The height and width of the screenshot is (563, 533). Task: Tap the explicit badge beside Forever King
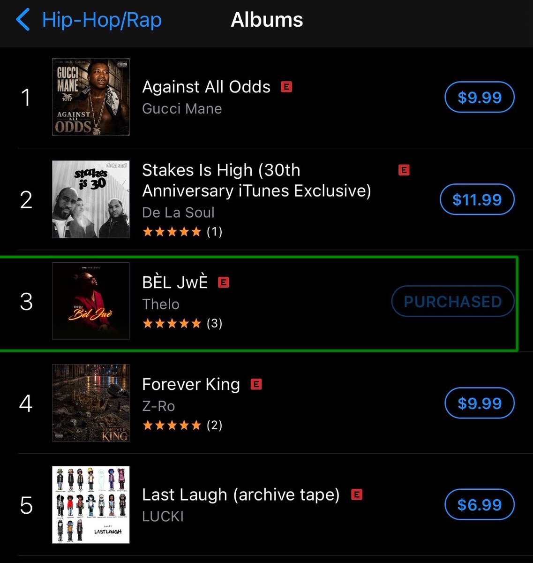coord(256,385)
